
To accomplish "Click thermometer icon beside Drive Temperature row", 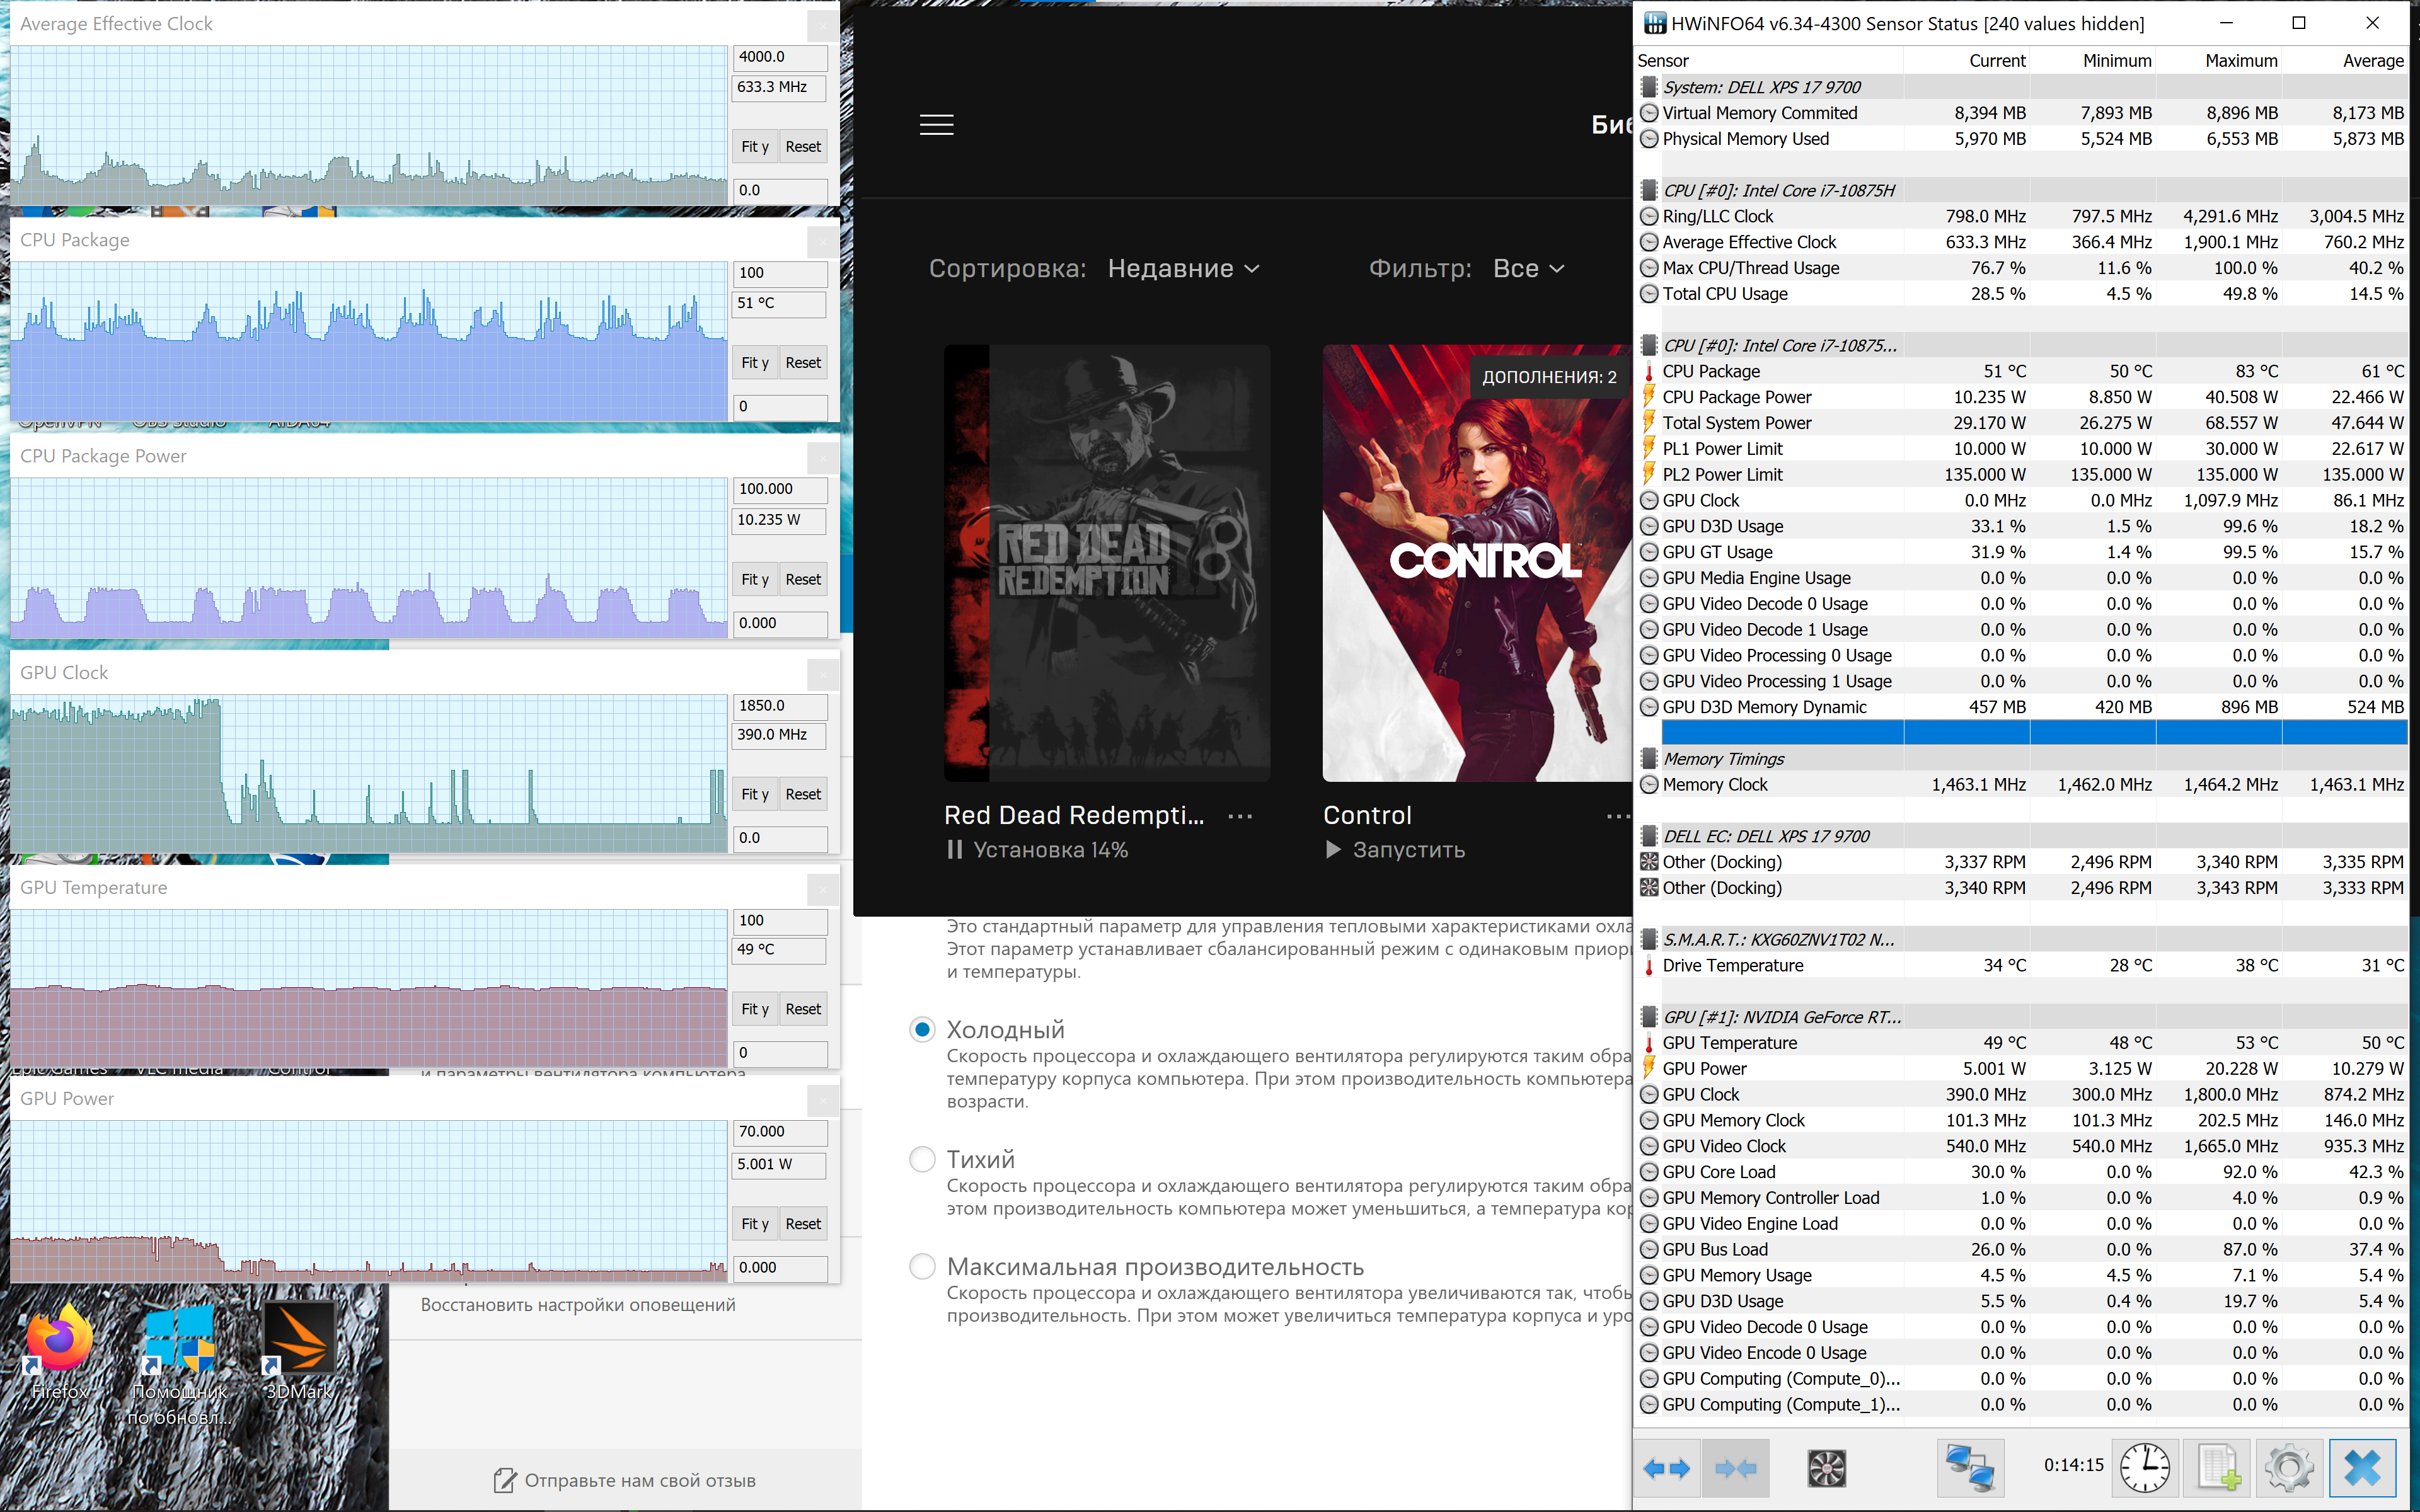I will click(1649, 966).
